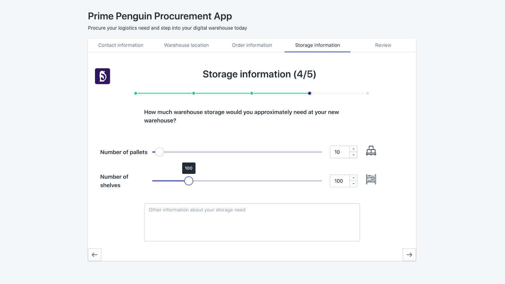The height and width of the screenshot is (284, 505).
Task: Proceed to next step with right arrow
Action: click(x=409, y=255)
